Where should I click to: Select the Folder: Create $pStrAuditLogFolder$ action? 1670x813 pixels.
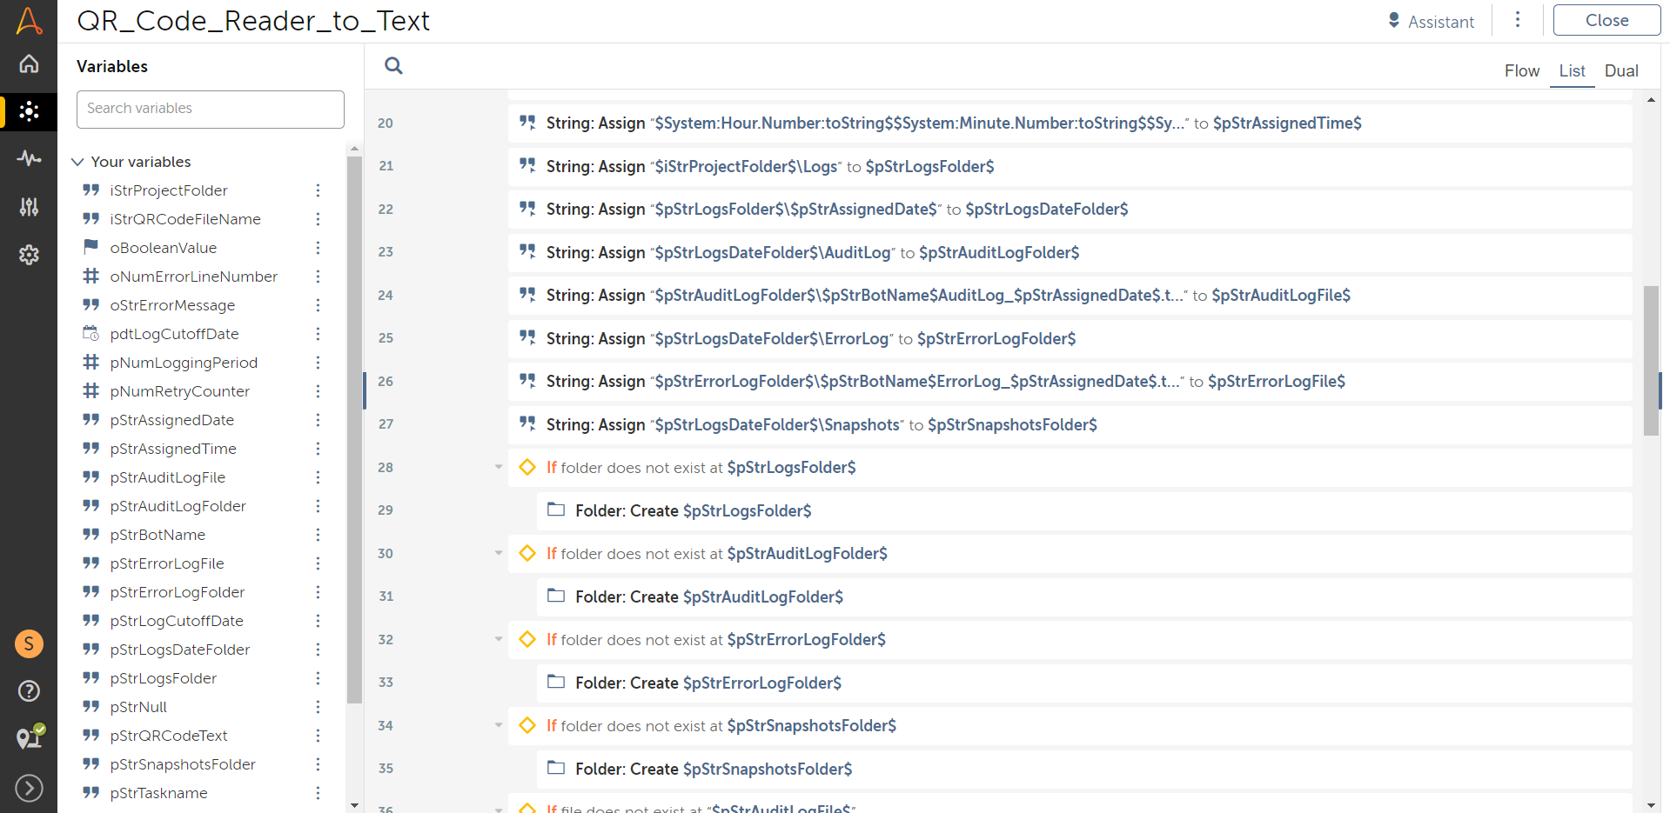coord(708,596)
